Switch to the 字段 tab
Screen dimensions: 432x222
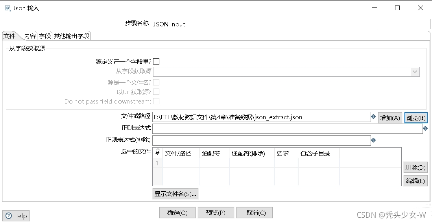44,36
